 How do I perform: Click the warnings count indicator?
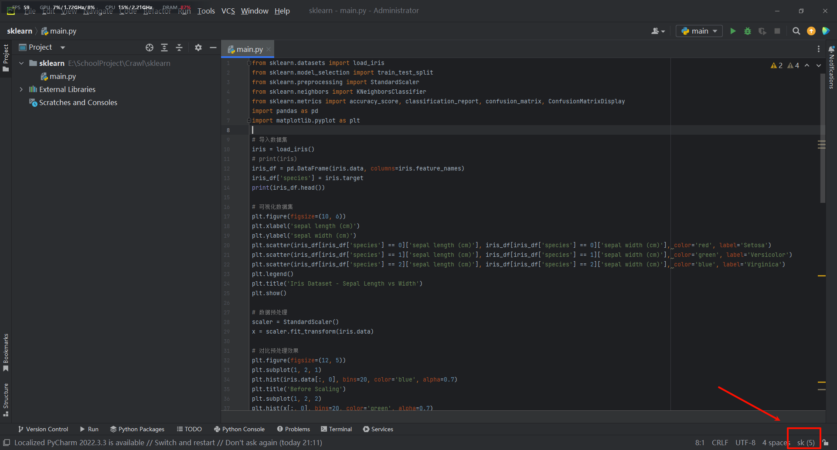(777, 65)
